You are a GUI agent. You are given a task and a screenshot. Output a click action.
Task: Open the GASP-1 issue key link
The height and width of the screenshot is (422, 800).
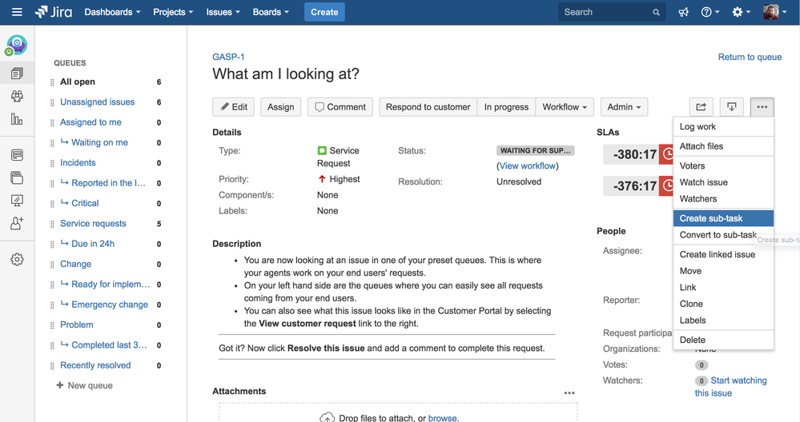pyautogui.click(x=228, y=57)
